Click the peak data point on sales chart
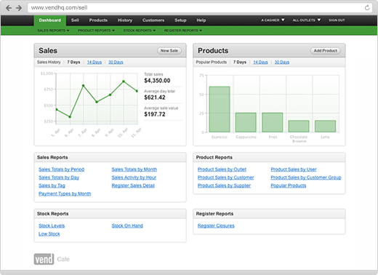 coord(124,81)
